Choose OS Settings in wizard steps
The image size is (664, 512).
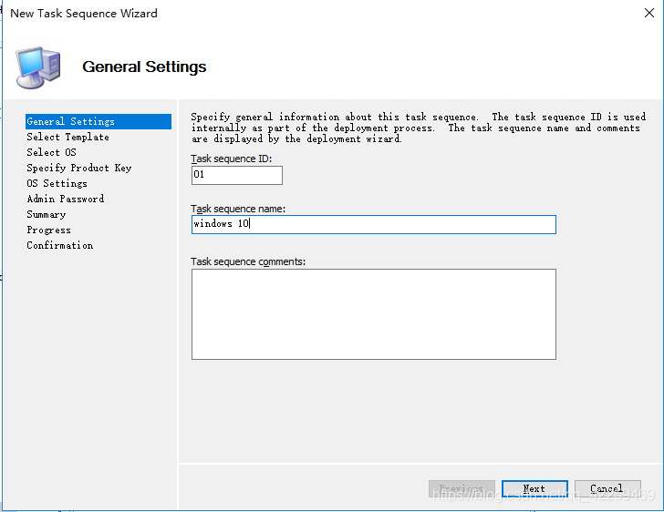pyautogui.click(x=57, y=183)
